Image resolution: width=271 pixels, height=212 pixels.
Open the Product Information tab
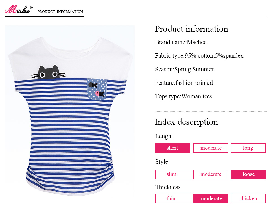[60, 12]
